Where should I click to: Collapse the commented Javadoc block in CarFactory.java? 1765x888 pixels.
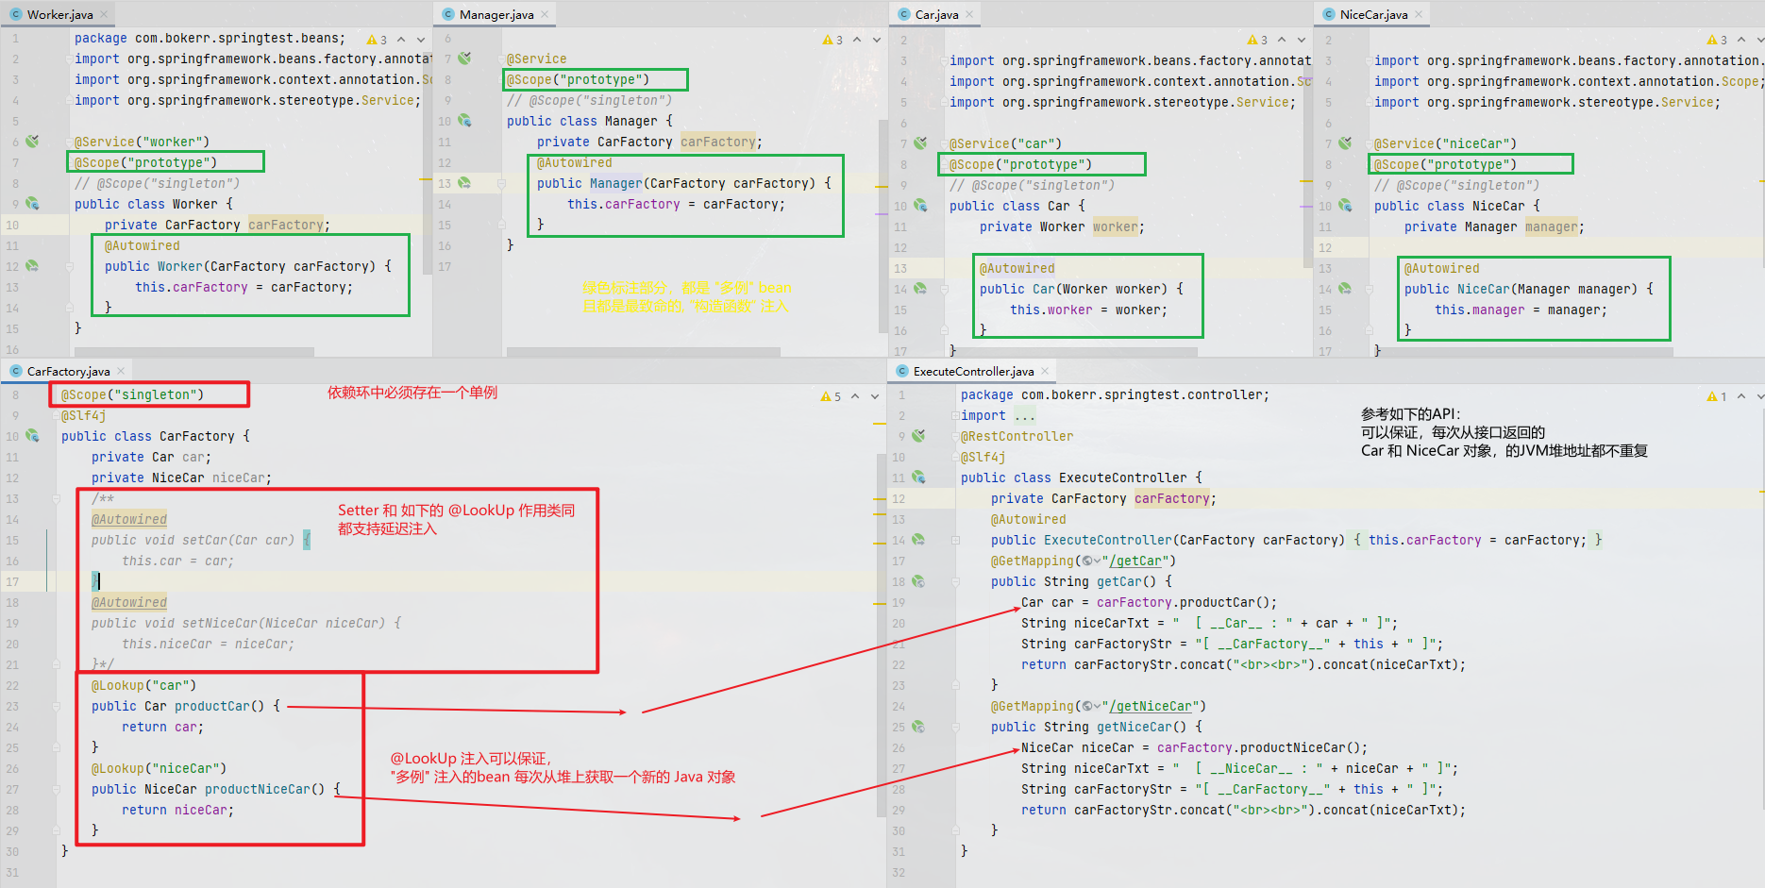(x=56, y=499)
